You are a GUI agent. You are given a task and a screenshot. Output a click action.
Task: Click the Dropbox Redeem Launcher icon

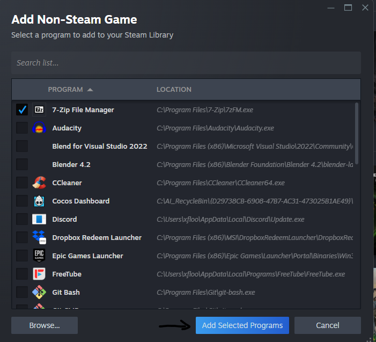coord(39,237)
